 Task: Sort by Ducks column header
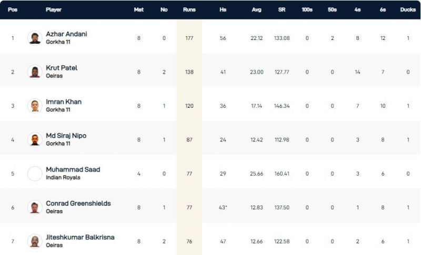click(x=408, y=9)
